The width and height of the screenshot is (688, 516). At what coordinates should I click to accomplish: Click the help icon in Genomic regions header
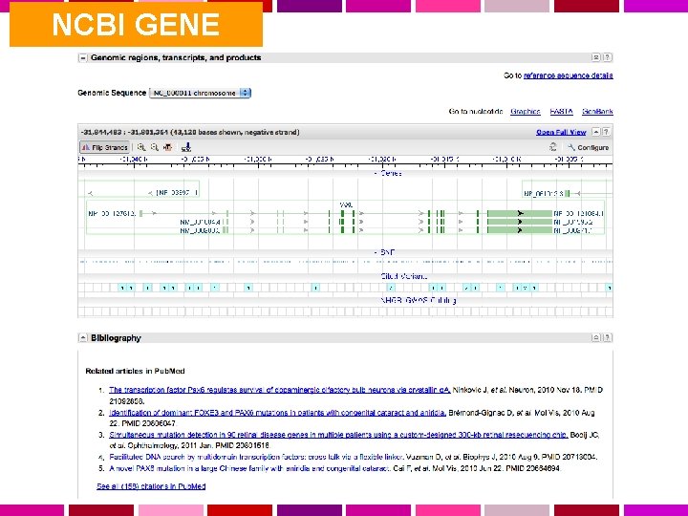607,57
